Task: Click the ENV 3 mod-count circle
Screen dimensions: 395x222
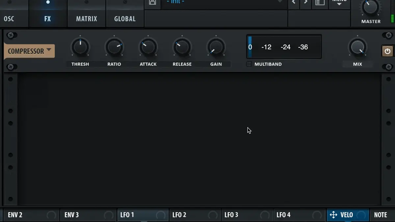Action: point(109,215)
